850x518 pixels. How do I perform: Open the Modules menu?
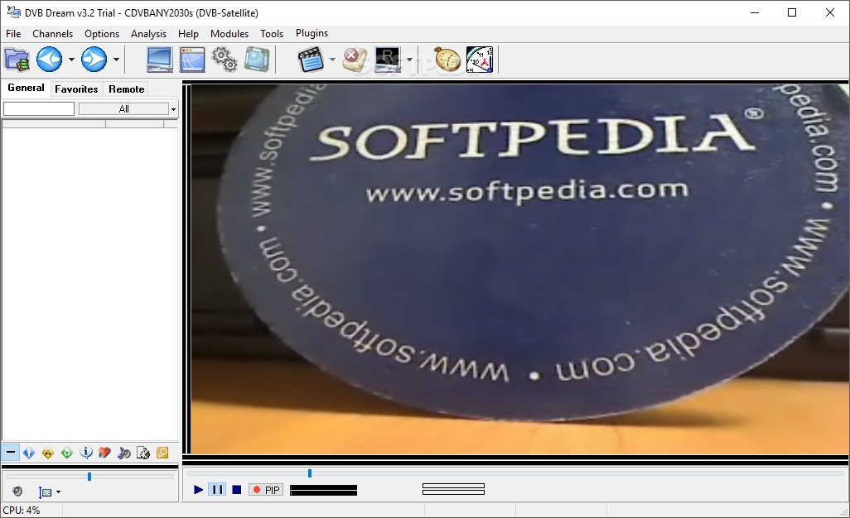(229, 34)
